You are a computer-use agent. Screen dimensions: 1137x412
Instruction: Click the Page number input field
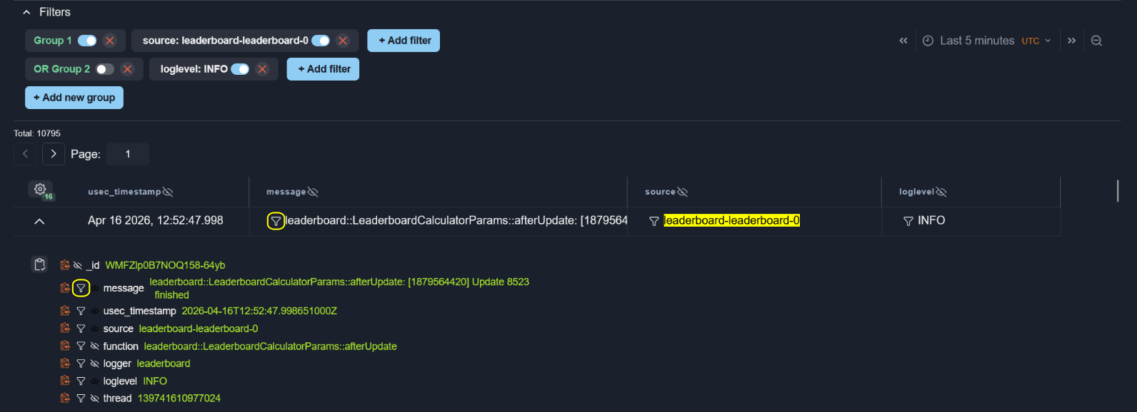(128, 154)
